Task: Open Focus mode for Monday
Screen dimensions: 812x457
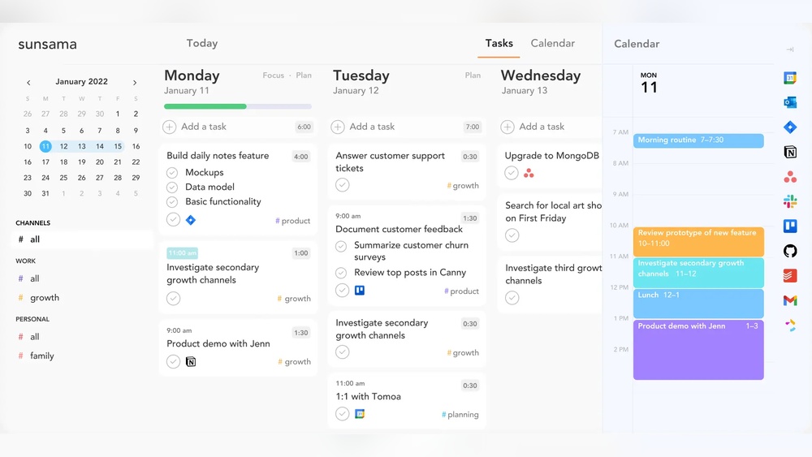Action: click(x=274, y=75)
